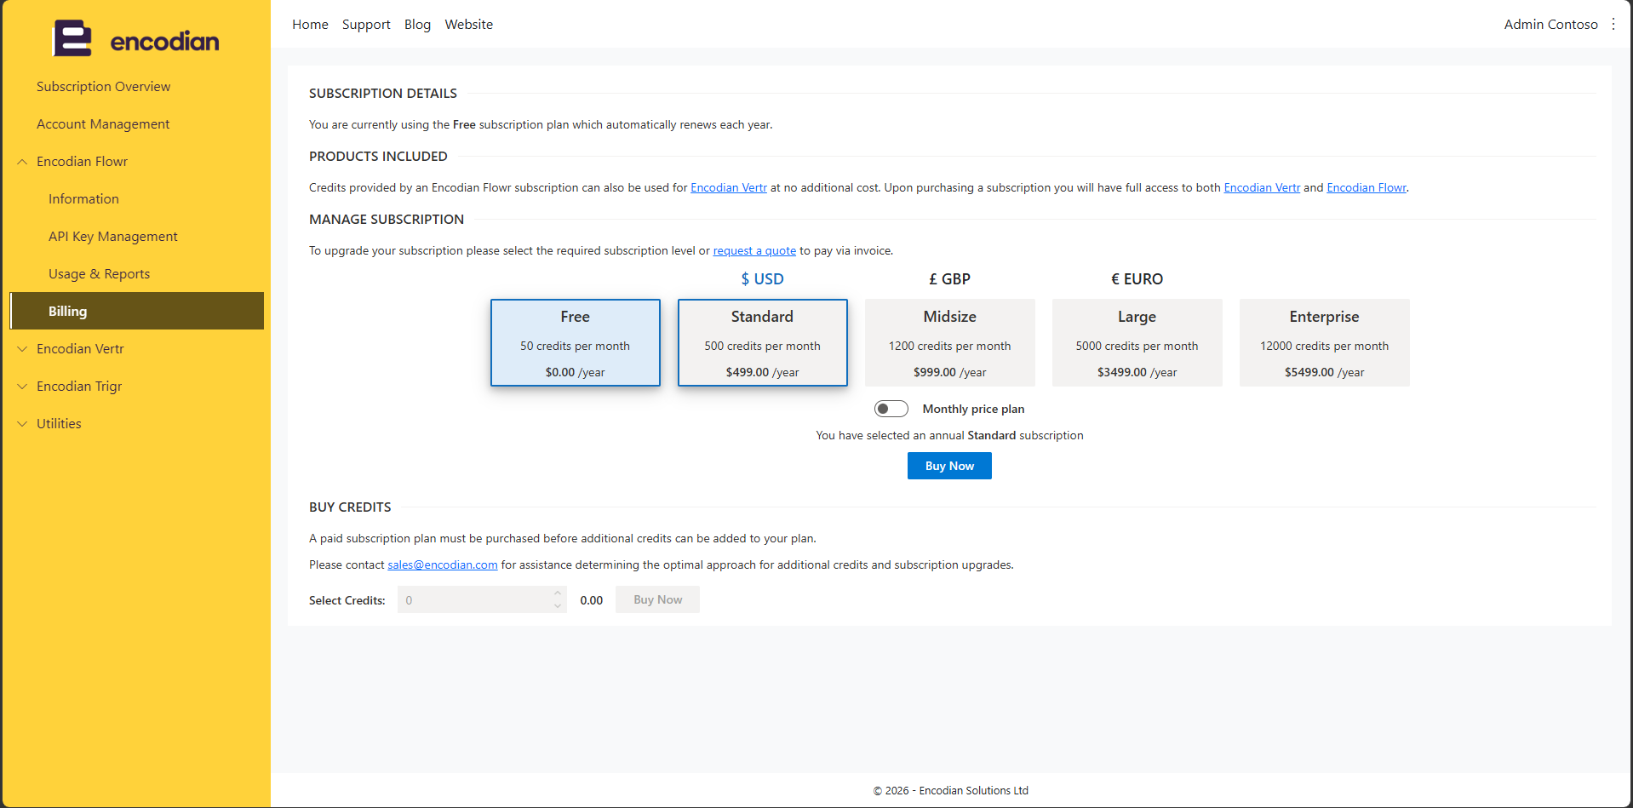Open the Admin Contoso kebab menu

pos(1613,25)
